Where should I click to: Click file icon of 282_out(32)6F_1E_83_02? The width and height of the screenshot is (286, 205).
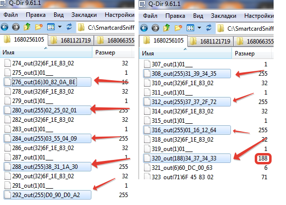(x=7, y=120)
